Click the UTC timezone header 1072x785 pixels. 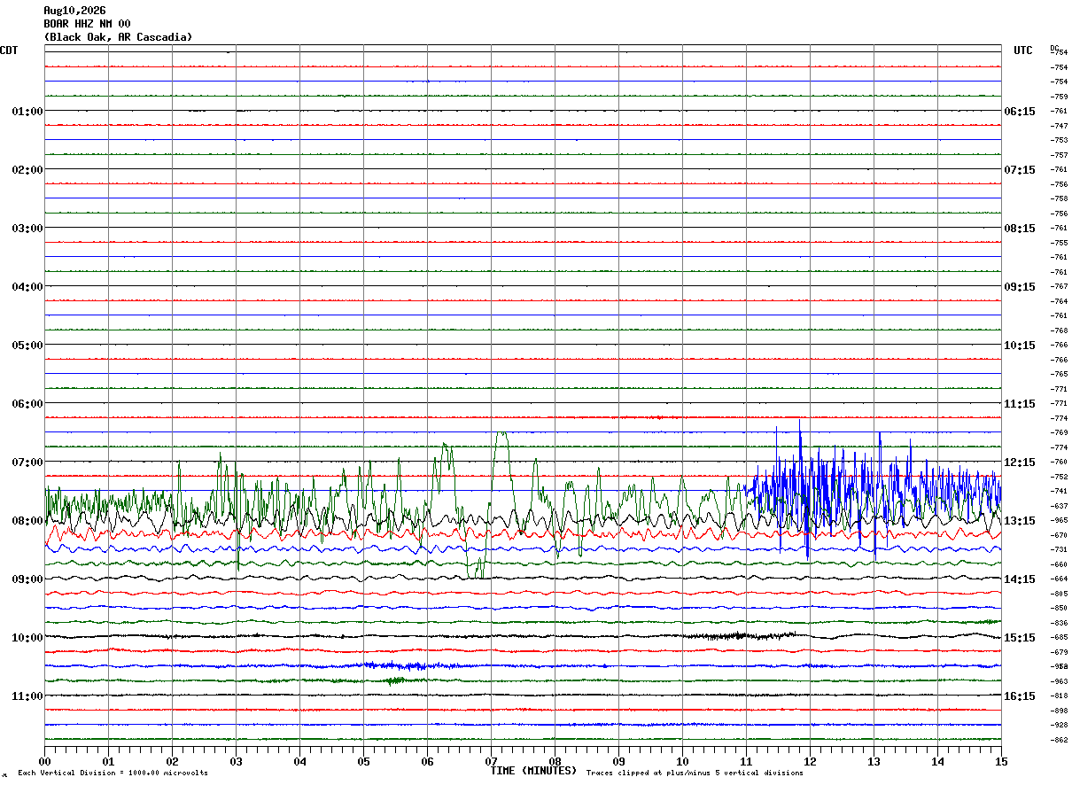[1023, 51]
